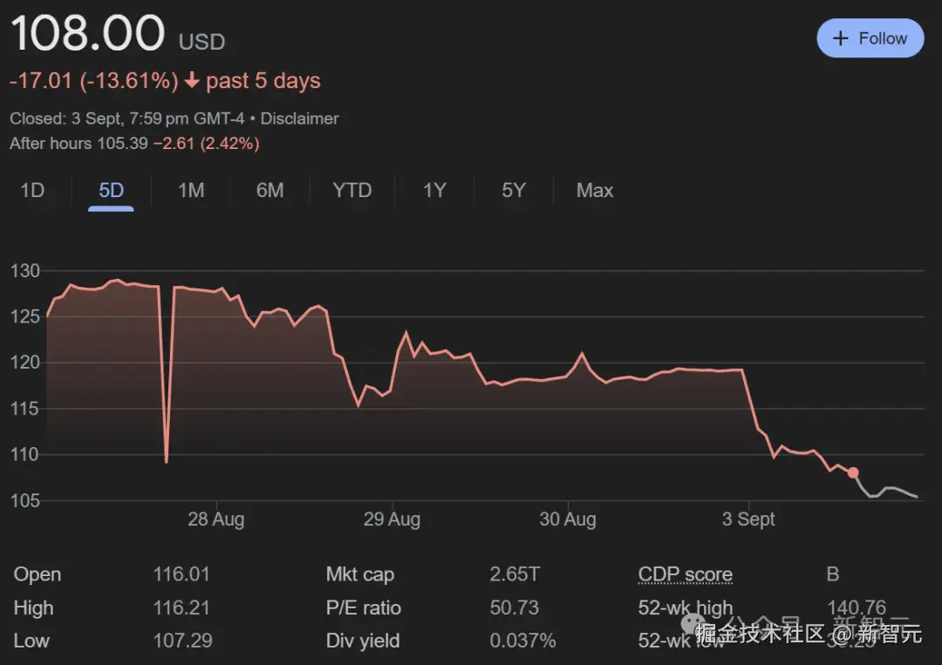This screenshot has width=942, height=665.
Task: Open the Disclaimer link
Action: pyautogui.click(x=299, y=119)
